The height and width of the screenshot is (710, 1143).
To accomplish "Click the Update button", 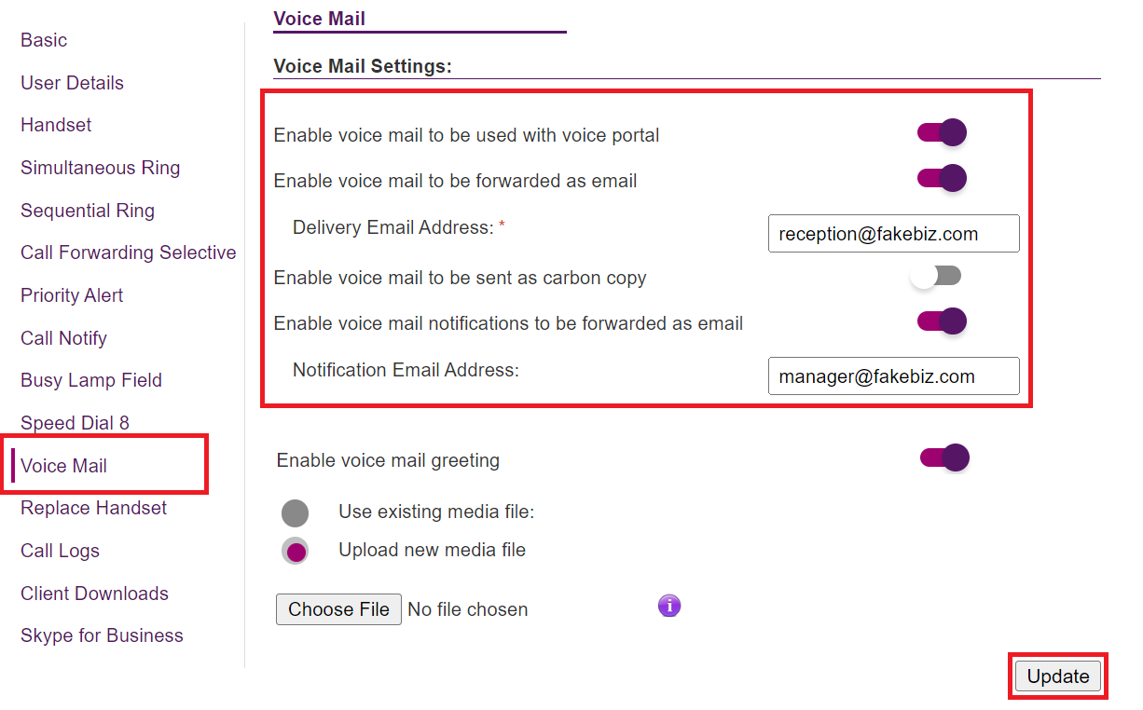I will [x=1057, y=676].
